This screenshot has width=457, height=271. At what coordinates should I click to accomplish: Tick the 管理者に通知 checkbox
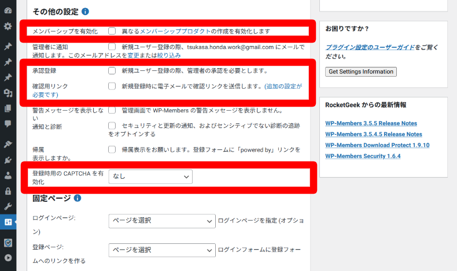112,47
